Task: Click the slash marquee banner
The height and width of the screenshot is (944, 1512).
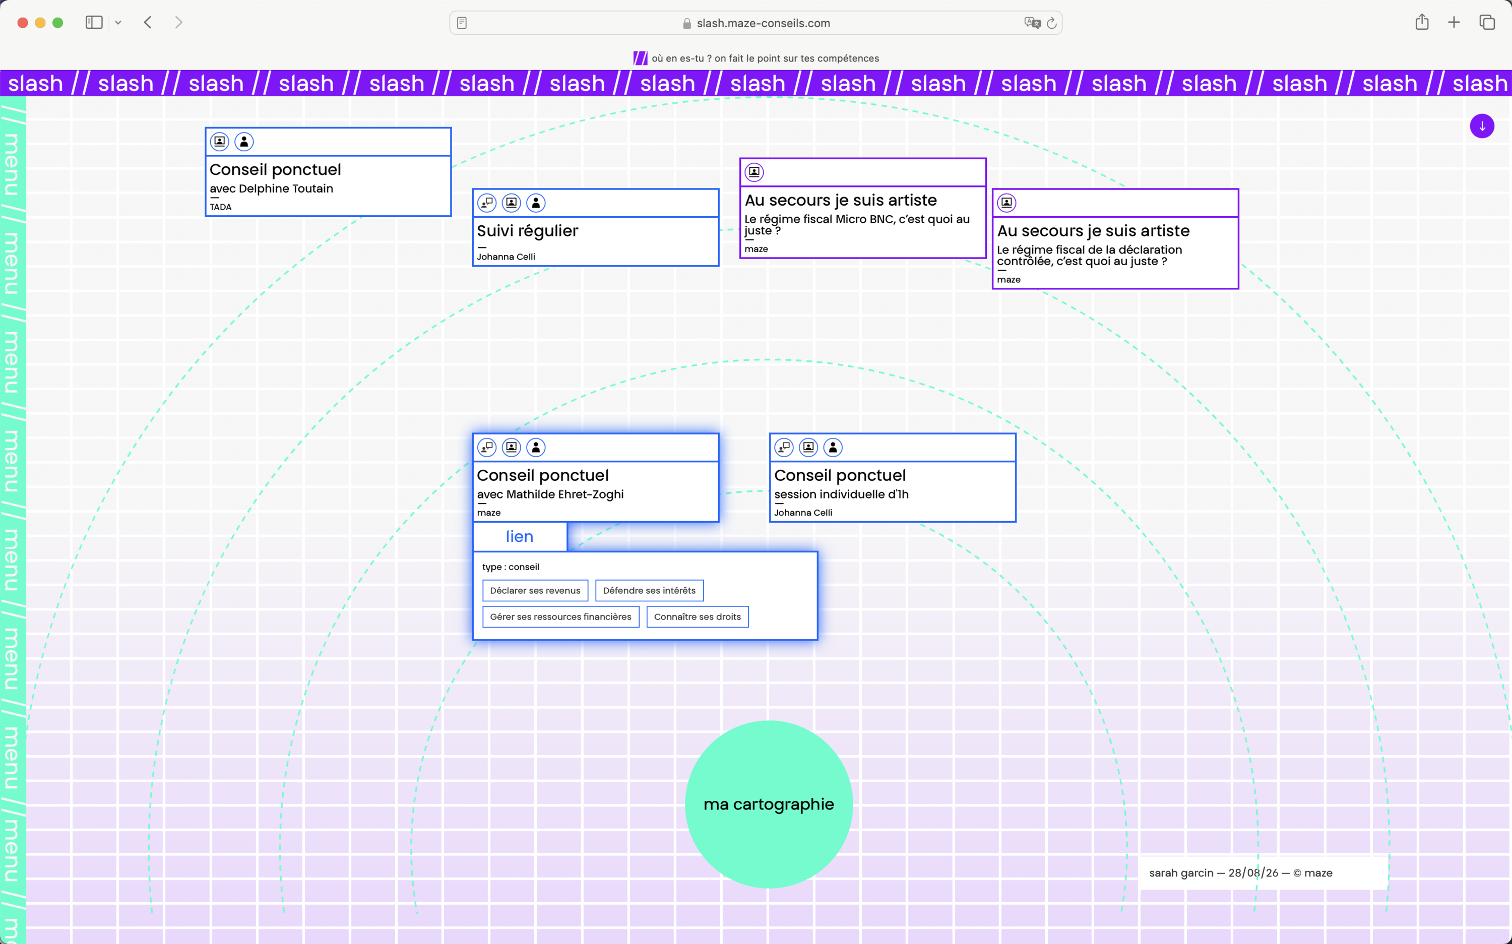Action: 756,83
